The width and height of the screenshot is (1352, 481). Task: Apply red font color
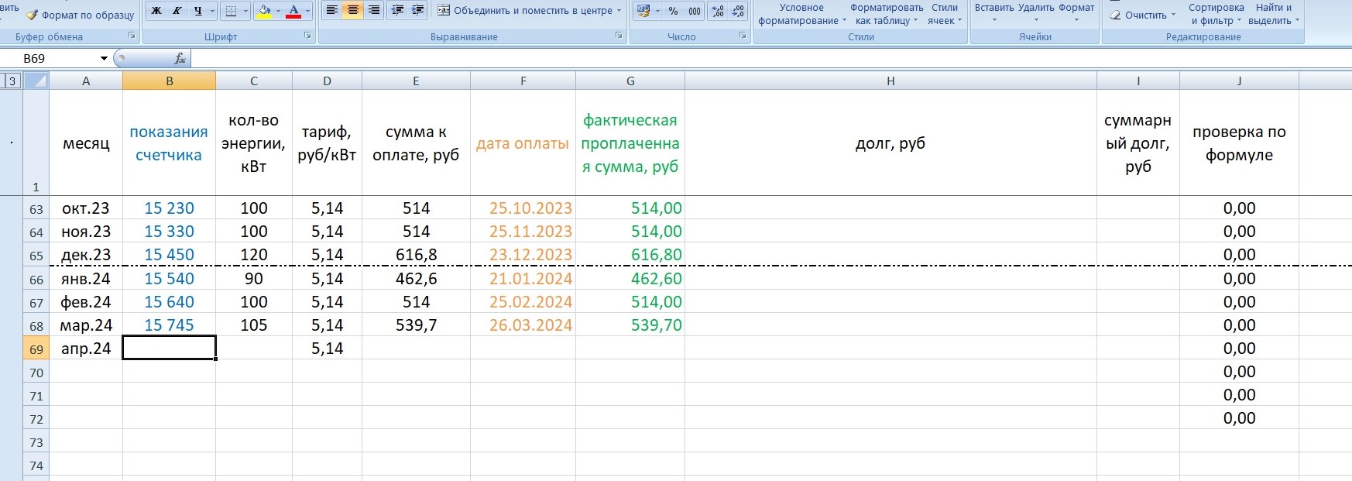(x=293, y=11)
